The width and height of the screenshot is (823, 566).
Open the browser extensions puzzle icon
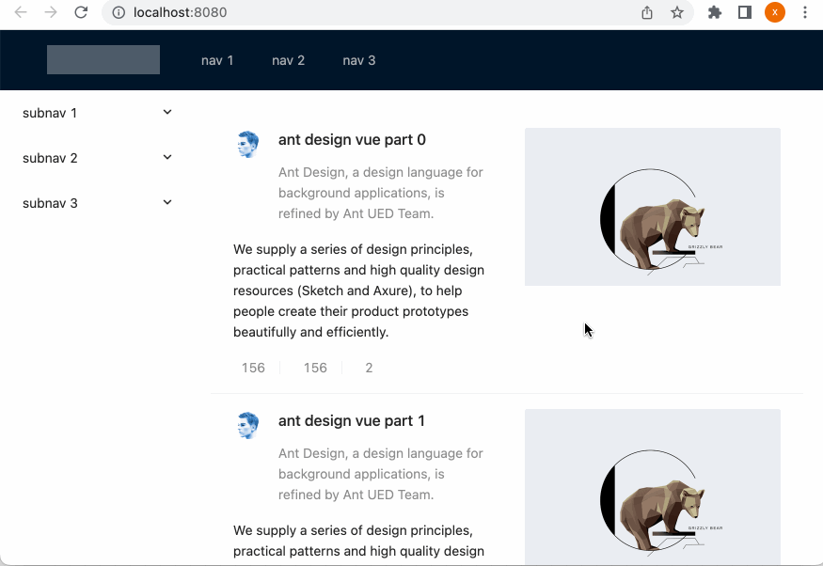[x=714, y=12]
